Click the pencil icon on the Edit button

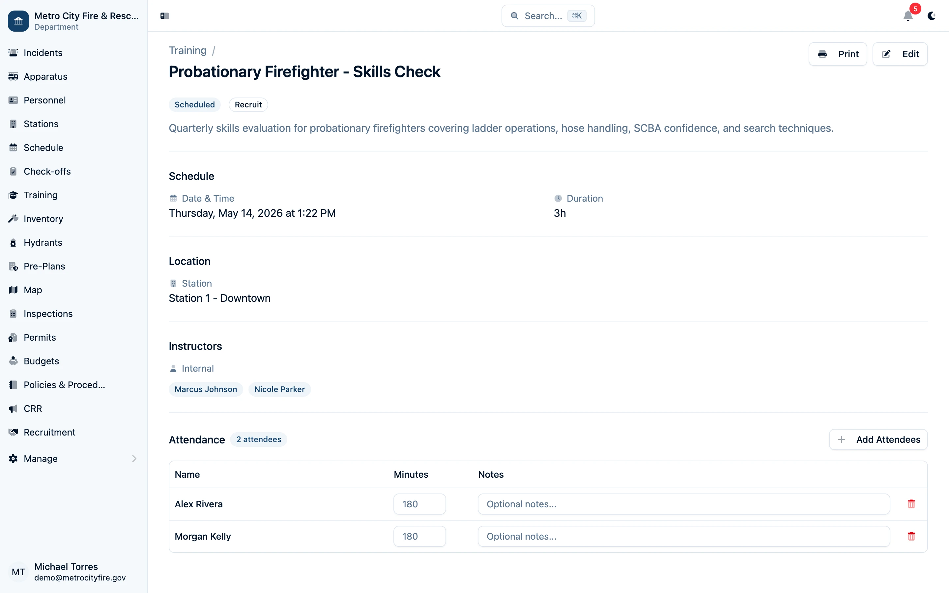[887, 54]
